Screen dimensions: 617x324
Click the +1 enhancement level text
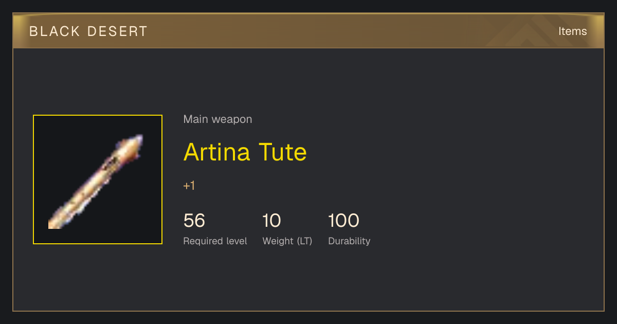(189, 186)
